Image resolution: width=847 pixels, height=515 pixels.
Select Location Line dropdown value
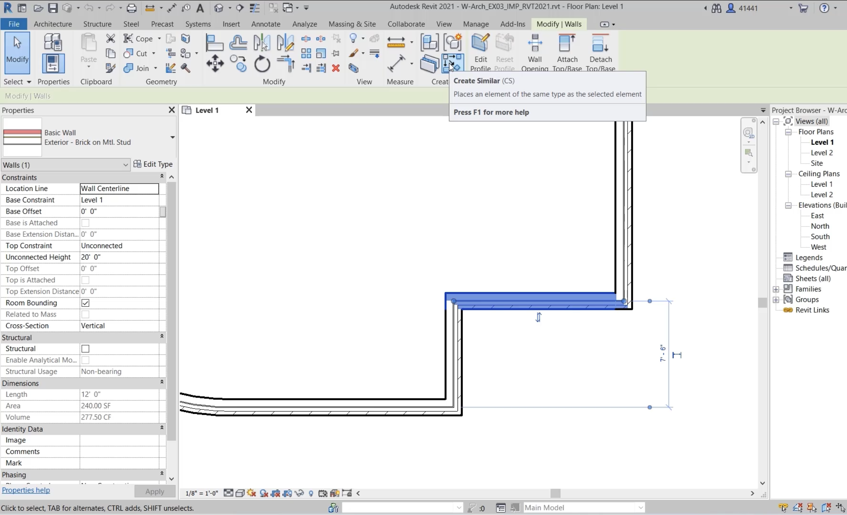tap(119, 188)
